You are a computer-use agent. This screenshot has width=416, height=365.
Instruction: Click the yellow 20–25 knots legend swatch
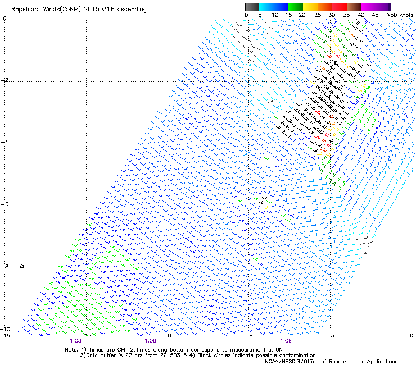point(310,7)
